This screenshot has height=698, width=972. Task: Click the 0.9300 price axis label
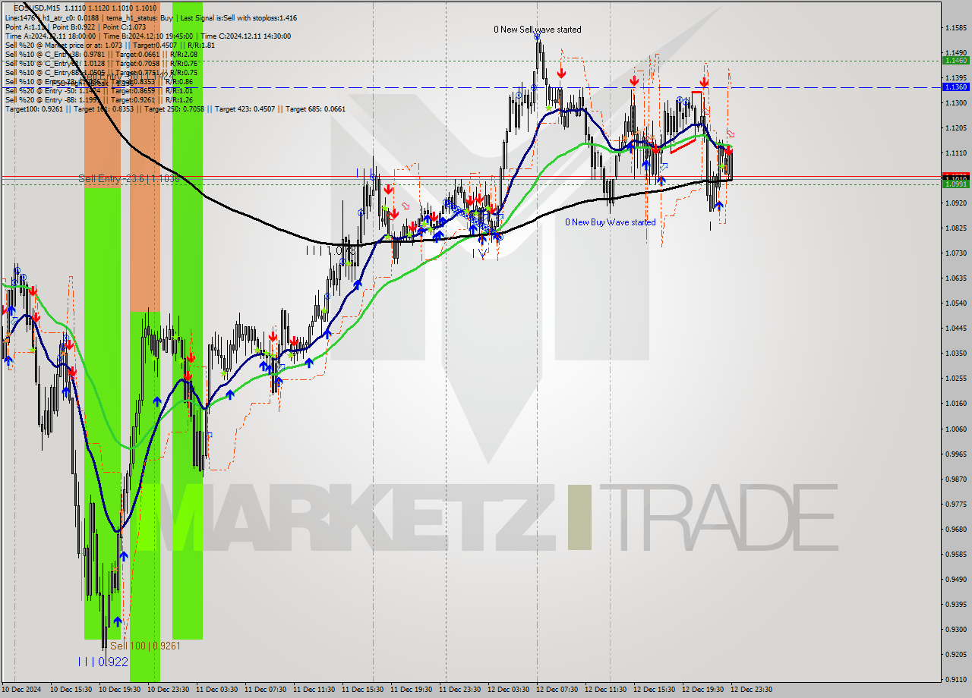(955, 629)
